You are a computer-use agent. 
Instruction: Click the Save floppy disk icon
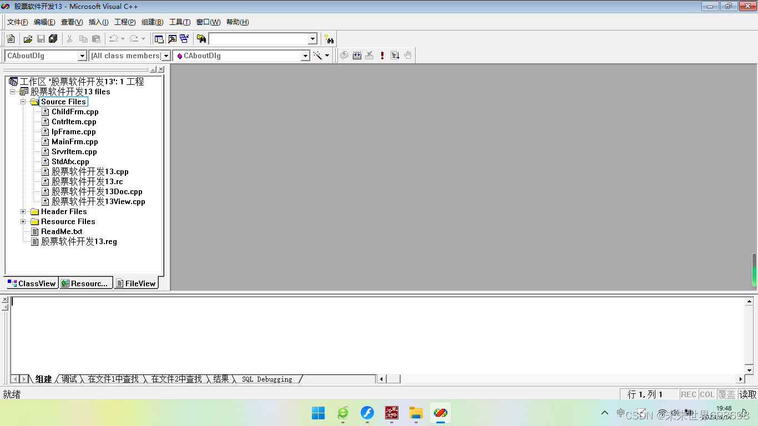pyautogui.click(x=41, y=39)
